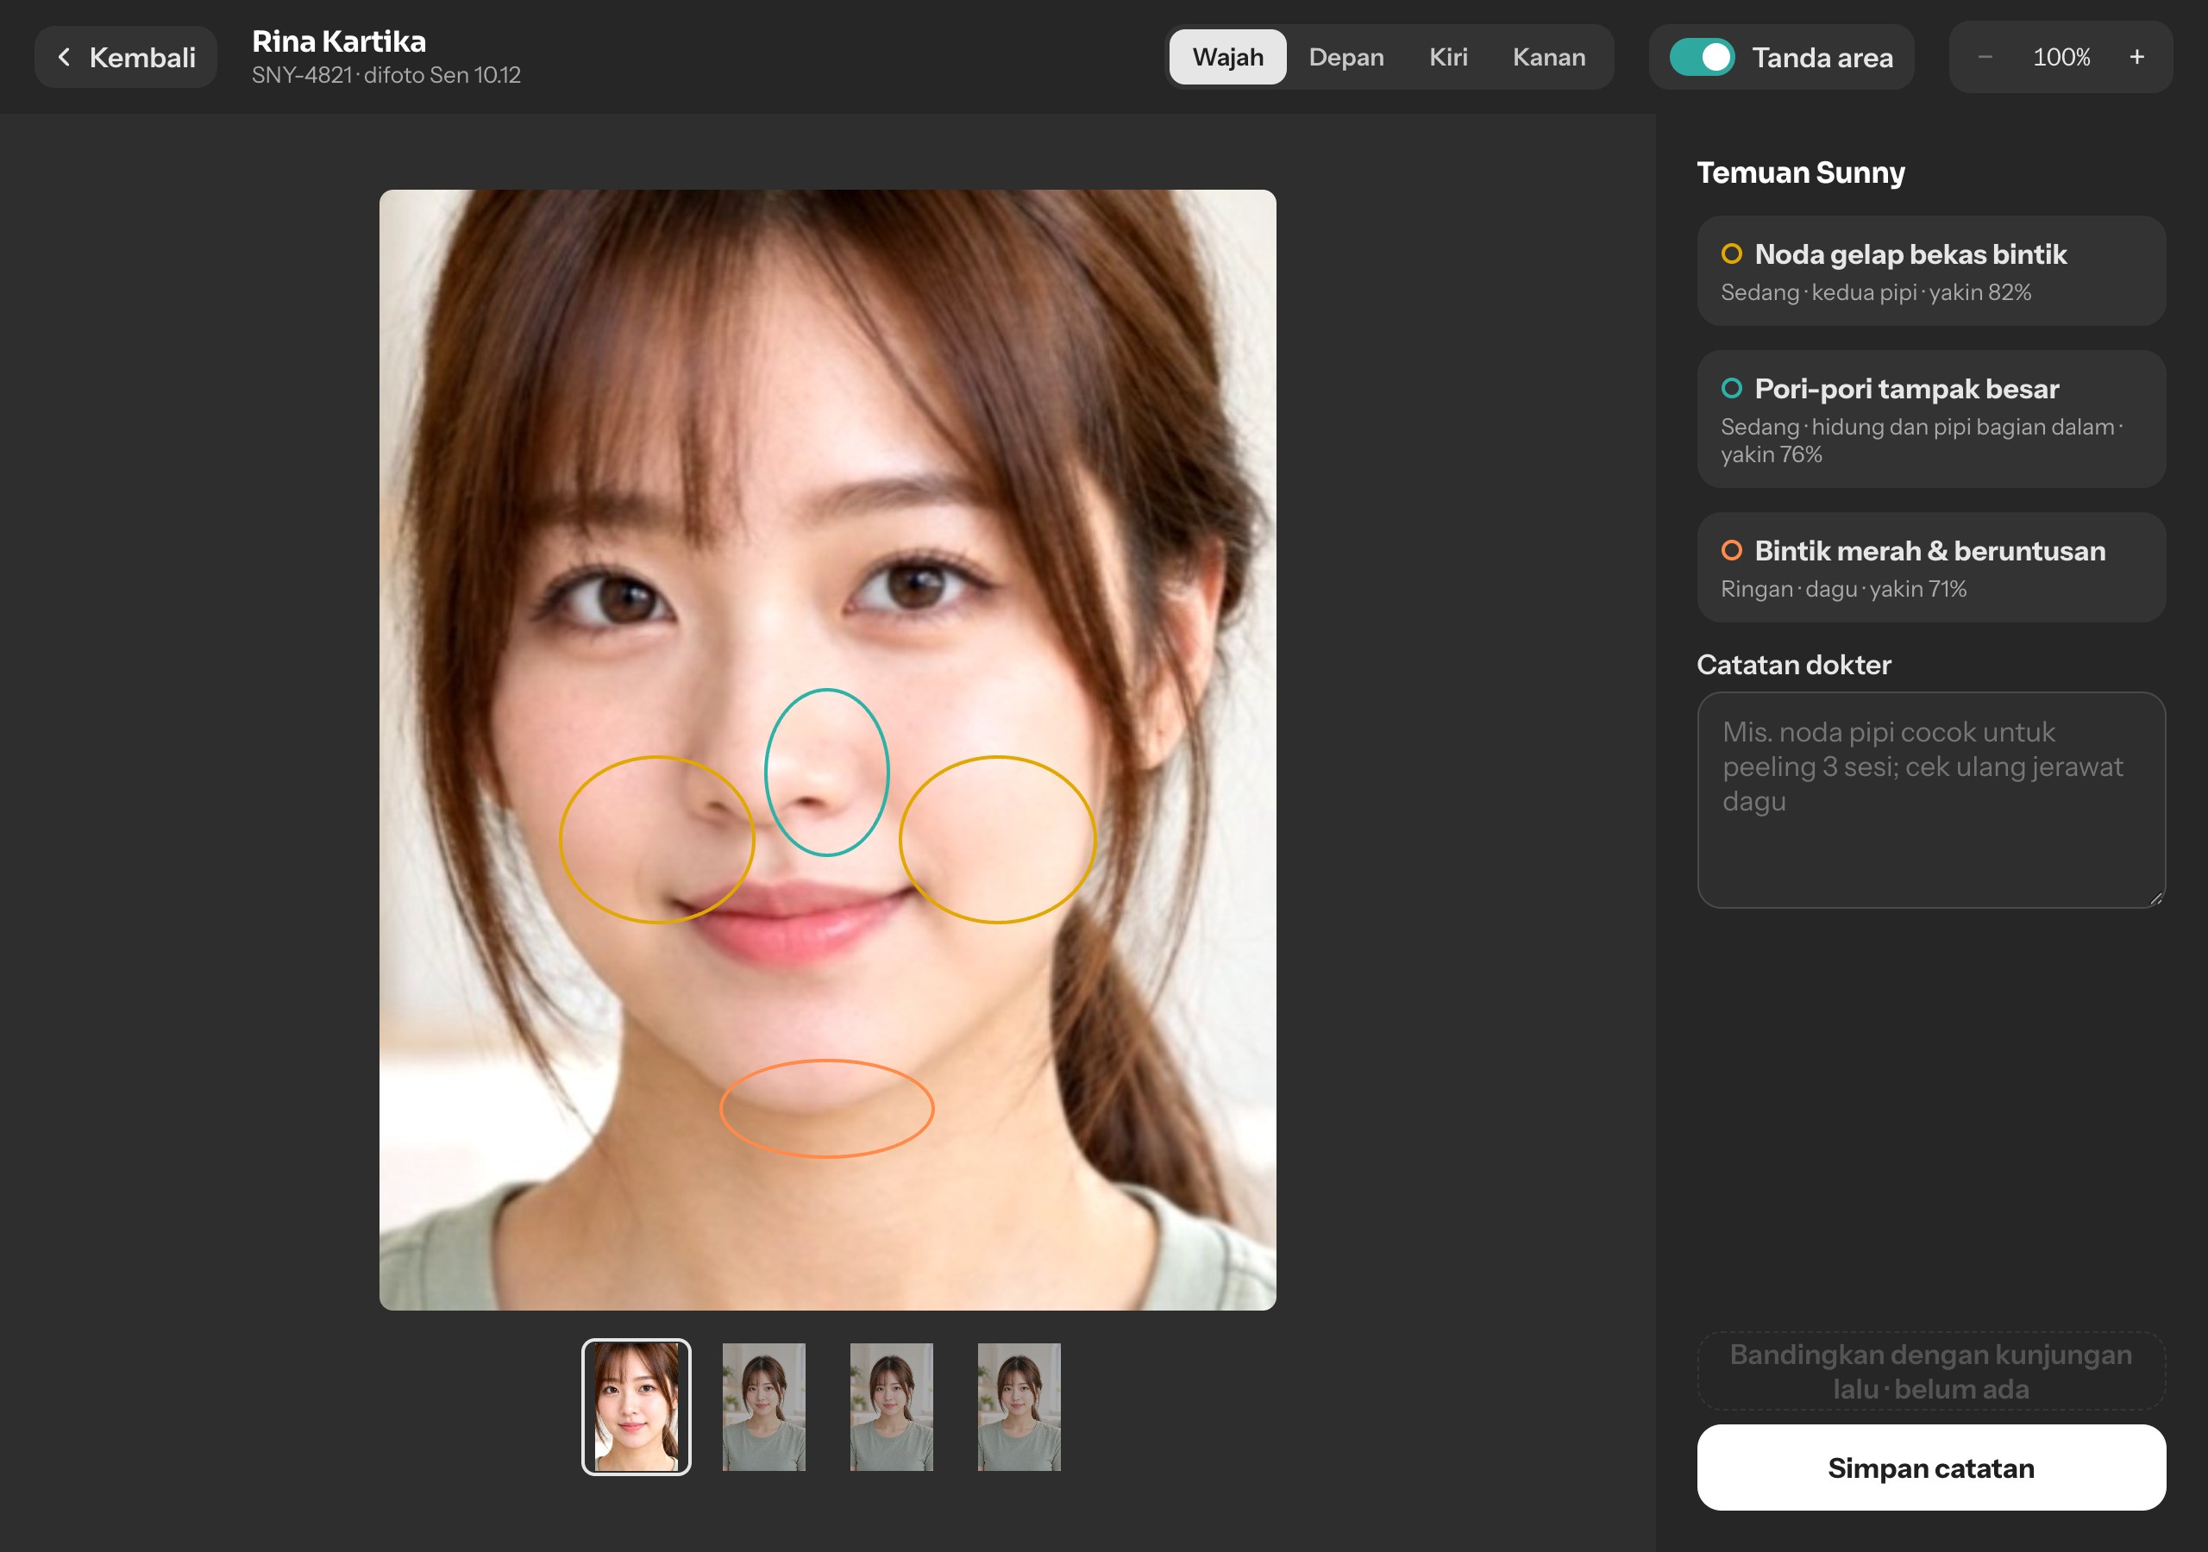The image size is (2208, 1552).
Task: Select the yellow ring on Noda gelap finding
Action: [x=1731, y=253]
